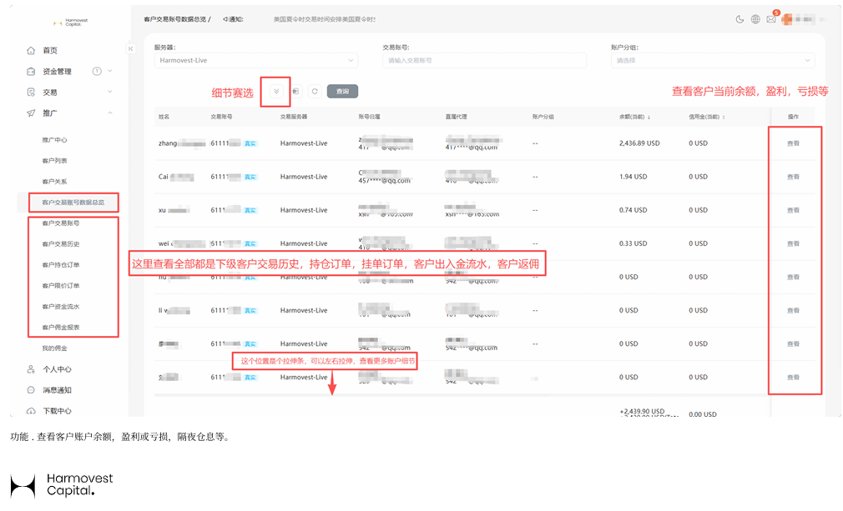Open 客户持仓订单 in the sidebar

pyautogui.click(x=61, y=265)
